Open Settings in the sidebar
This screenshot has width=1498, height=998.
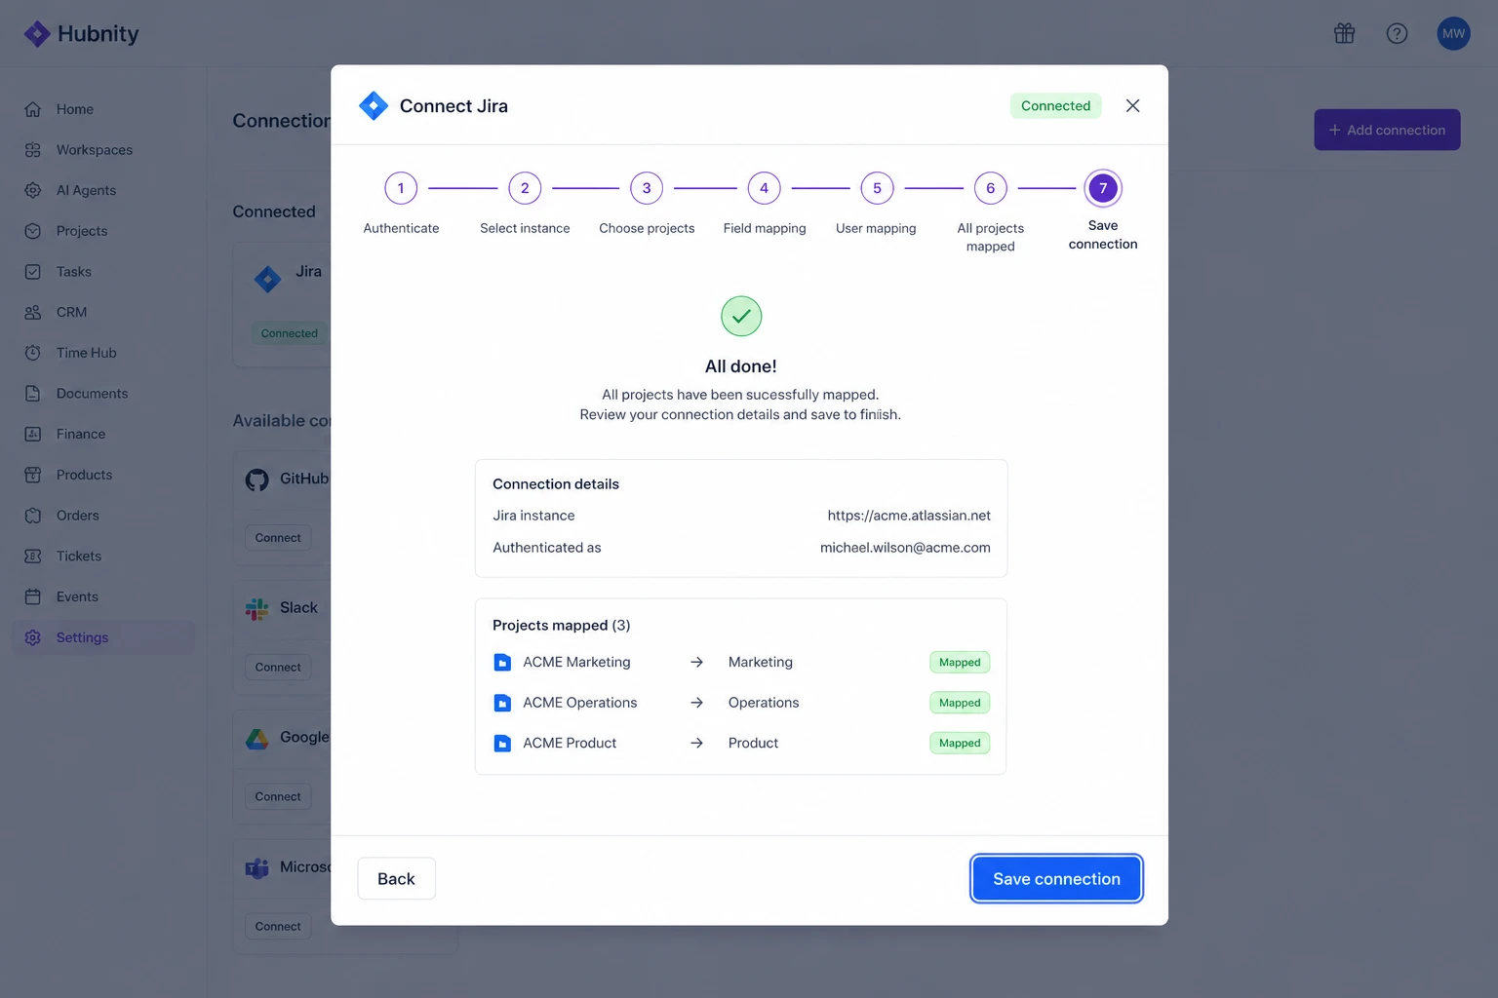point(103,637)
